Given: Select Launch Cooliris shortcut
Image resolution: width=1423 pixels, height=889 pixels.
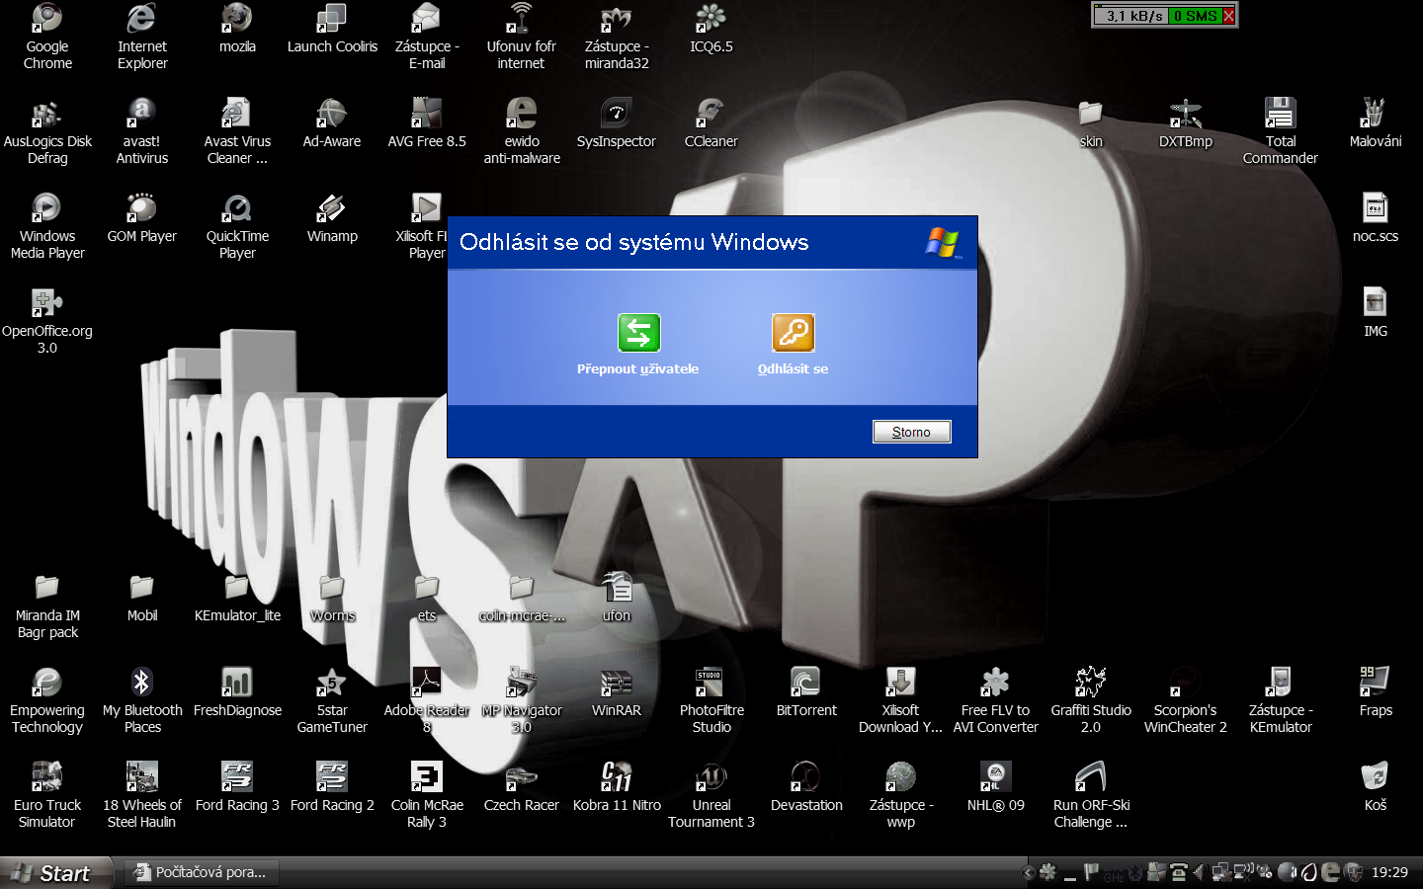Looking at the screenshot, I should [332, 19].
